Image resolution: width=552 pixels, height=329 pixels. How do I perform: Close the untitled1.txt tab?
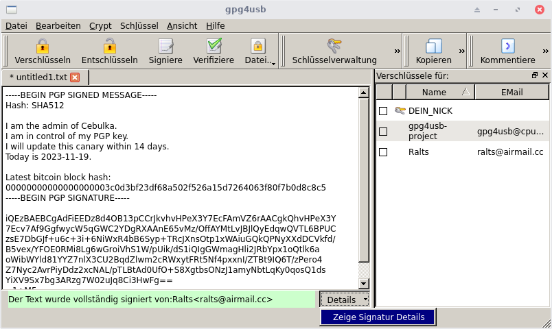pyautogui.click(x=75, y=77)
